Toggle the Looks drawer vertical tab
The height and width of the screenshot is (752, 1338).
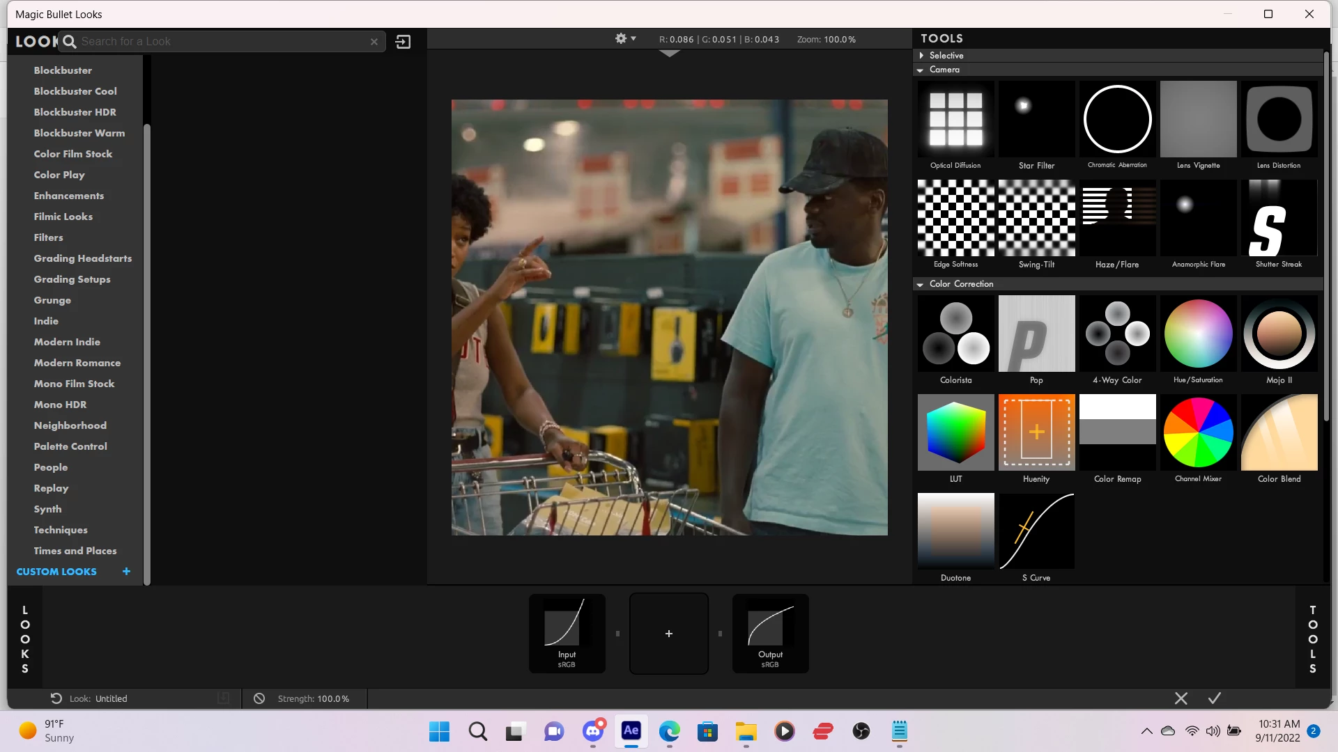coord(25,639)
